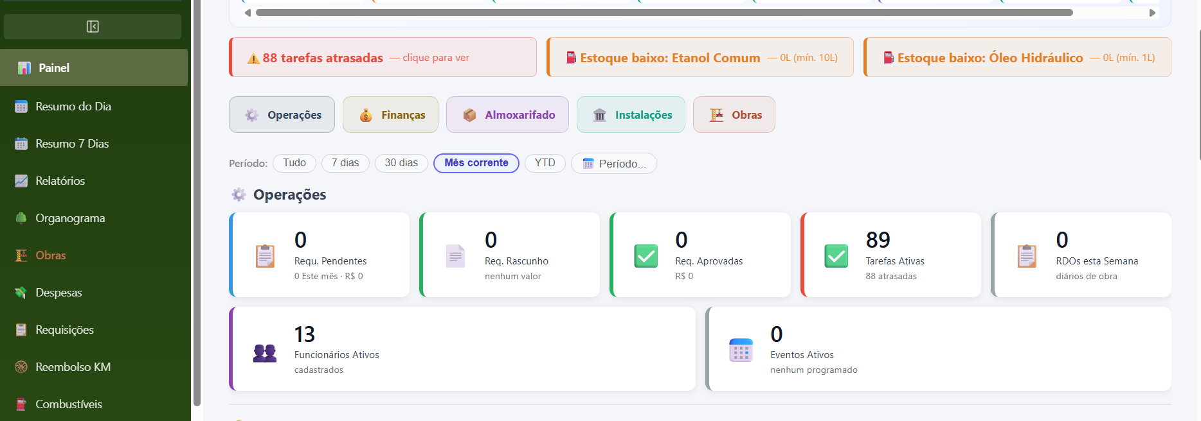Click the Painel chart icon
Image resolution: width=1201 pixels, height=421 pixels.
tap(24, 67)
